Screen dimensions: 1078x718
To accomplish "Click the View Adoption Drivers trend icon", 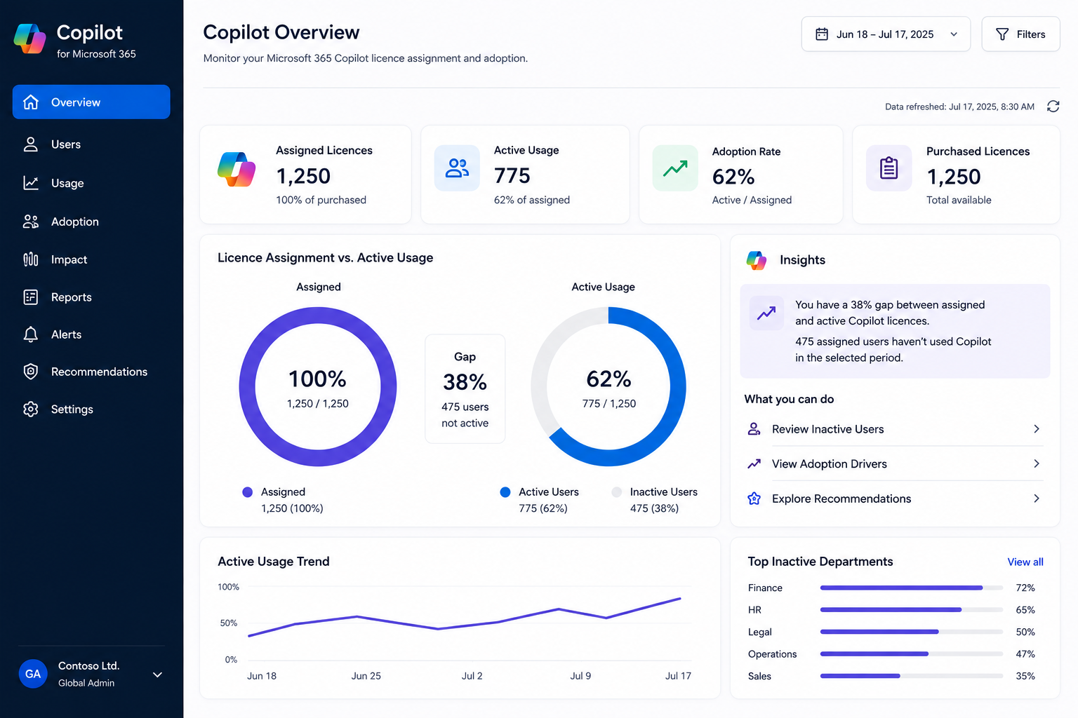I will 754,464.
